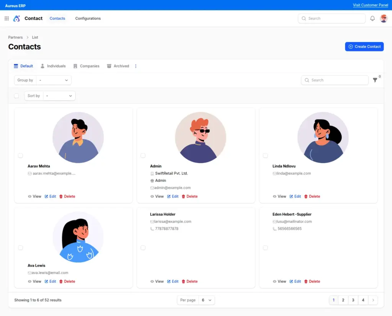392x316 pixels.
Task: Open the three-dot more tabs menu
Action: (x=136, y=66)
